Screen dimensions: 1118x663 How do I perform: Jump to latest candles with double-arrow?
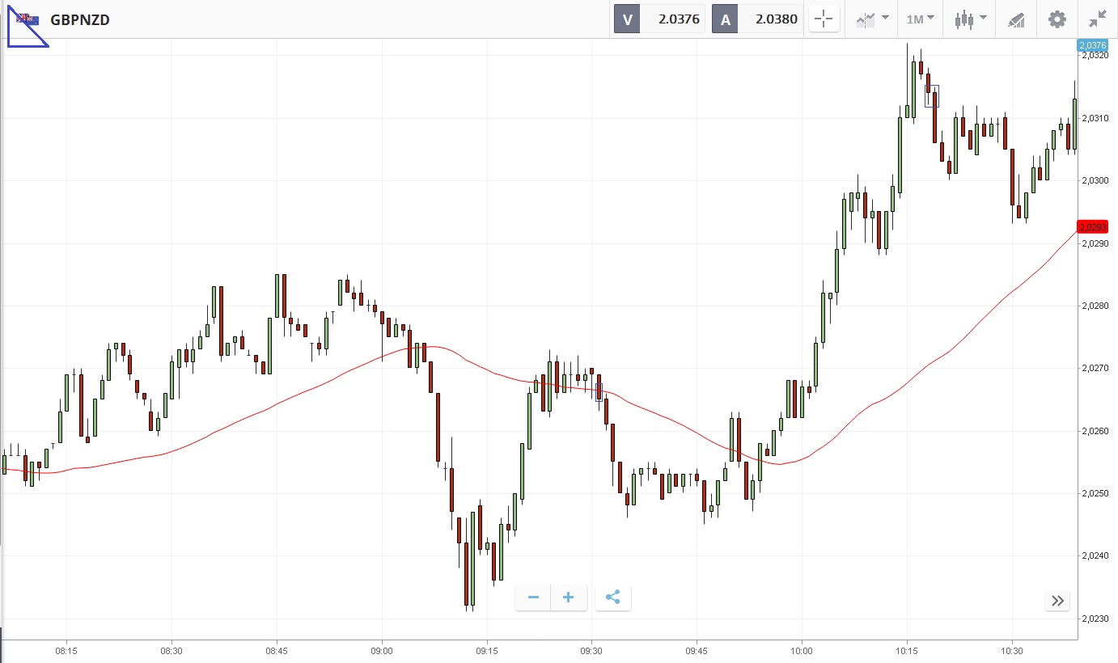click(x=1057, y=600)
